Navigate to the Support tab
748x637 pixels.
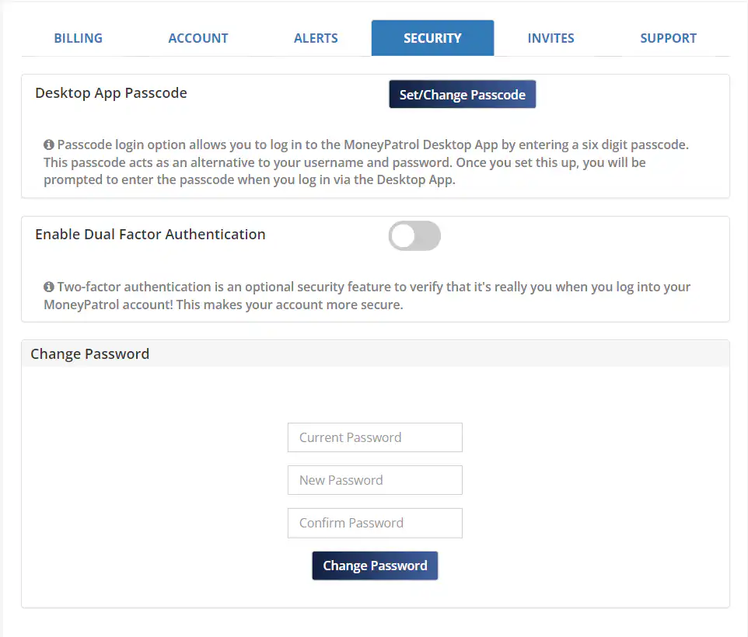click(668, 38)
